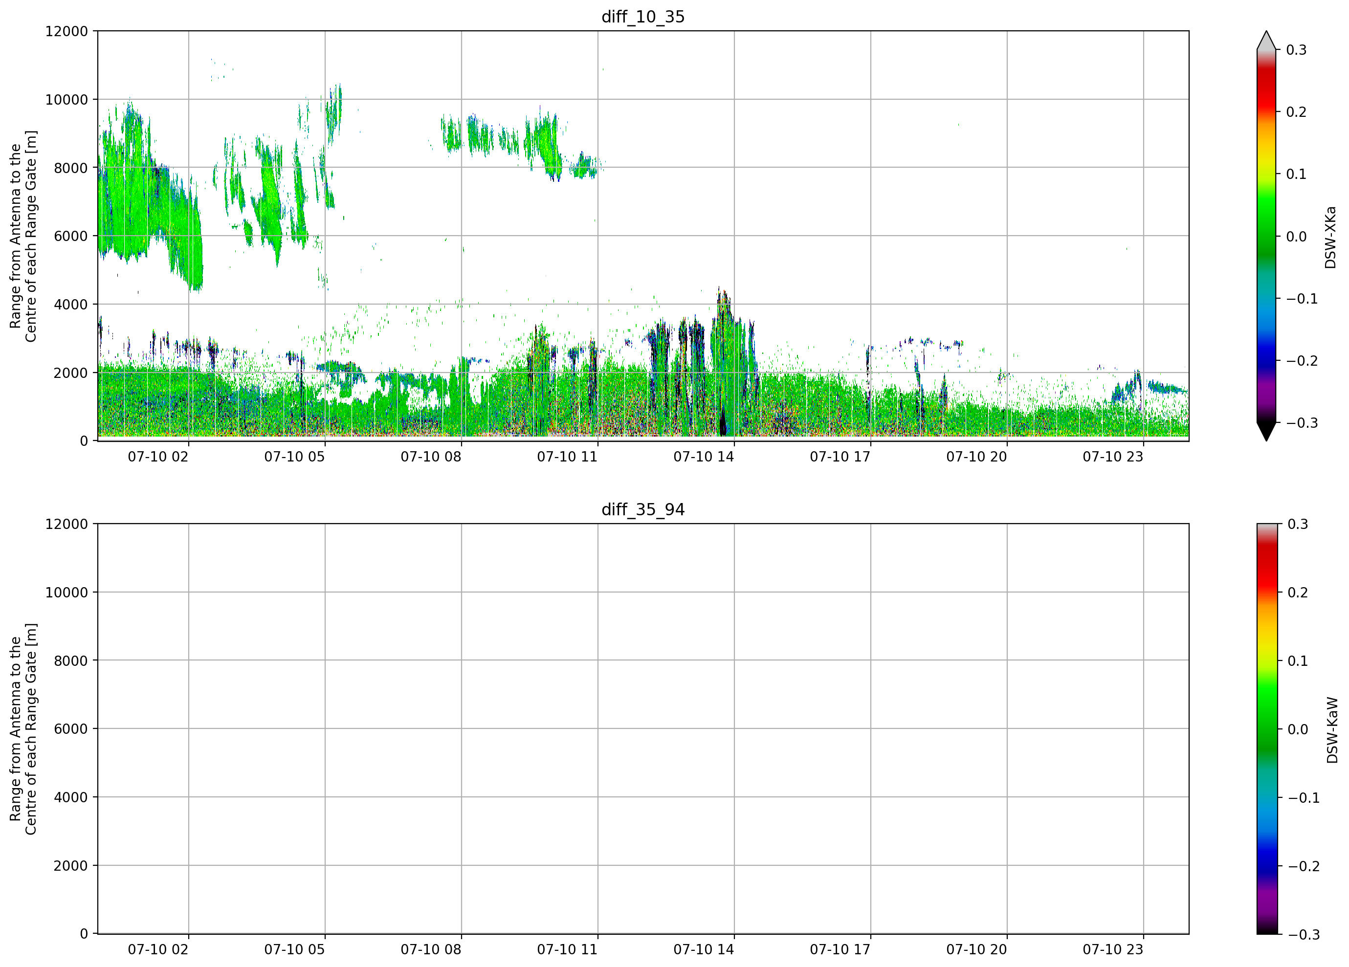Click the 07-10 23 tick label on top plot
This screenshot has width=1349, height=967.
1113,457
